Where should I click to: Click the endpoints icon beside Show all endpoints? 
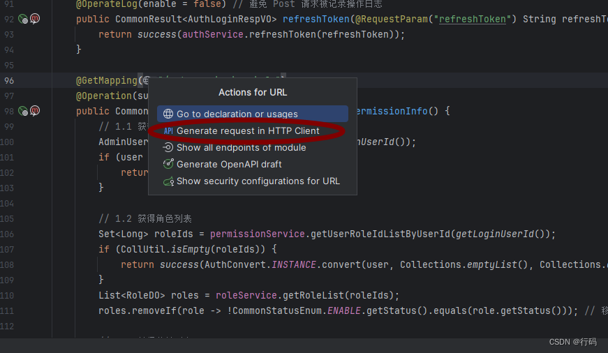pos(168,147)
